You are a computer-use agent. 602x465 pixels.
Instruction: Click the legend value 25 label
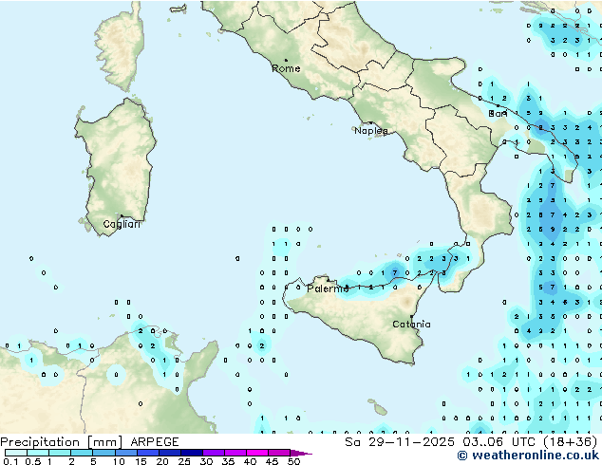(x=184, y=461)
